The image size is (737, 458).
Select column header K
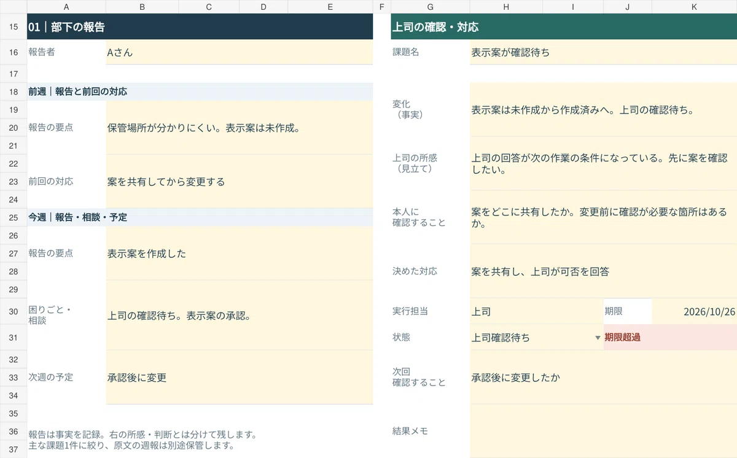click(694, 7)
